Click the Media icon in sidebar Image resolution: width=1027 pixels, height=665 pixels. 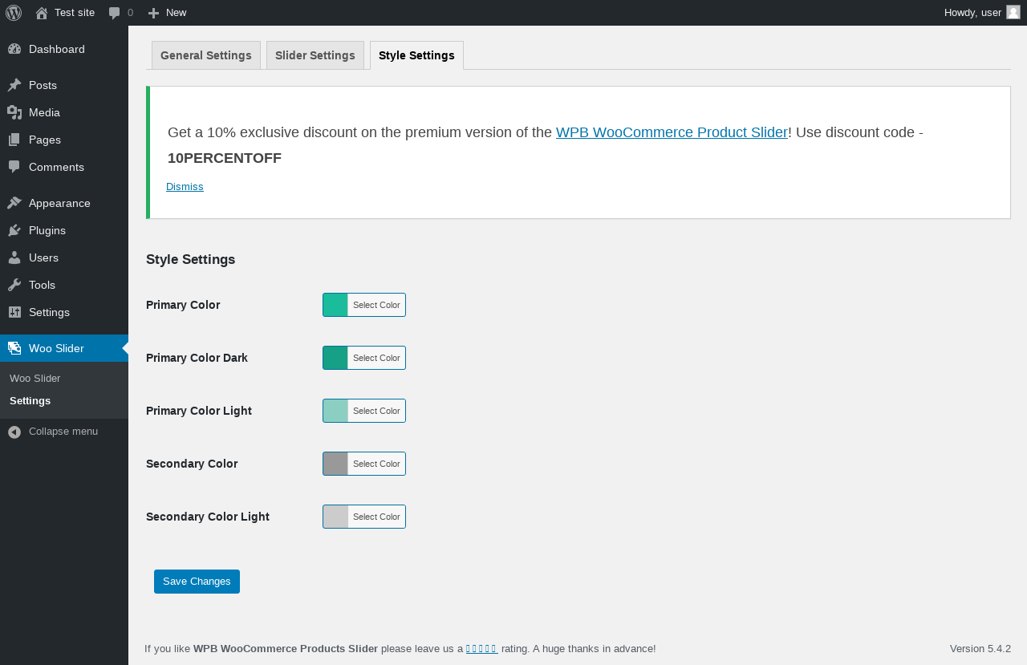[x=14, y=112]
